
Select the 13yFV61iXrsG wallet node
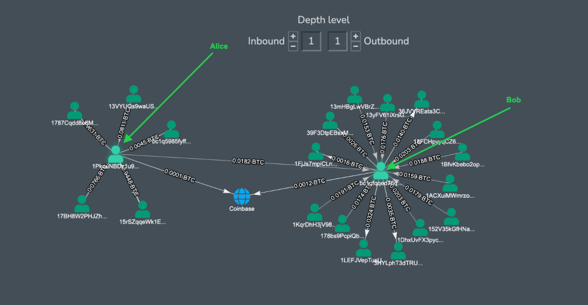[x=388, y=103]
